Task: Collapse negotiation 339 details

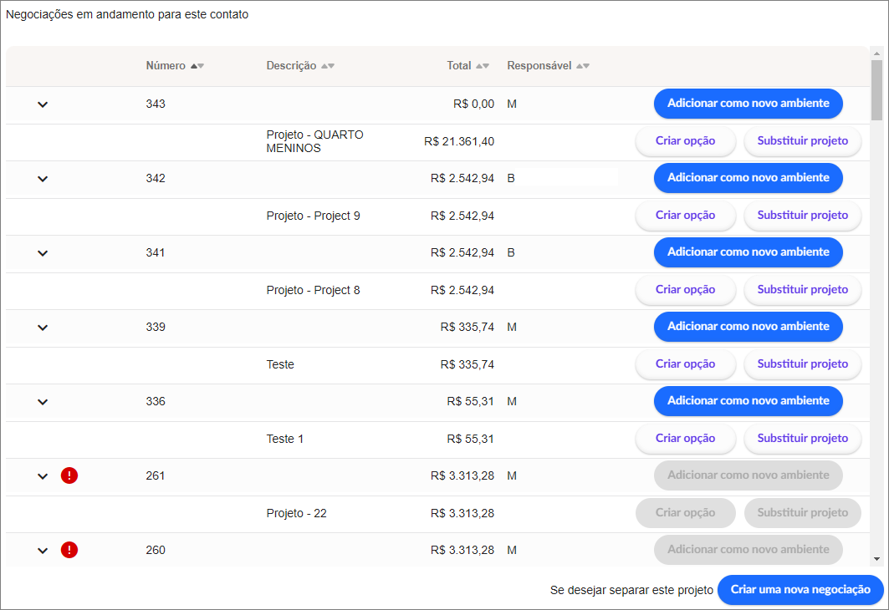Action: point(43,327)
